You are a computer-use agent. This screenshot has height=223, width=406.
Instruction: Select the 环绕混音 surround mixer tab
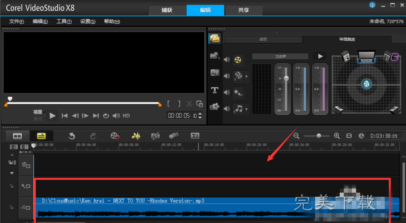coord(347,39)
